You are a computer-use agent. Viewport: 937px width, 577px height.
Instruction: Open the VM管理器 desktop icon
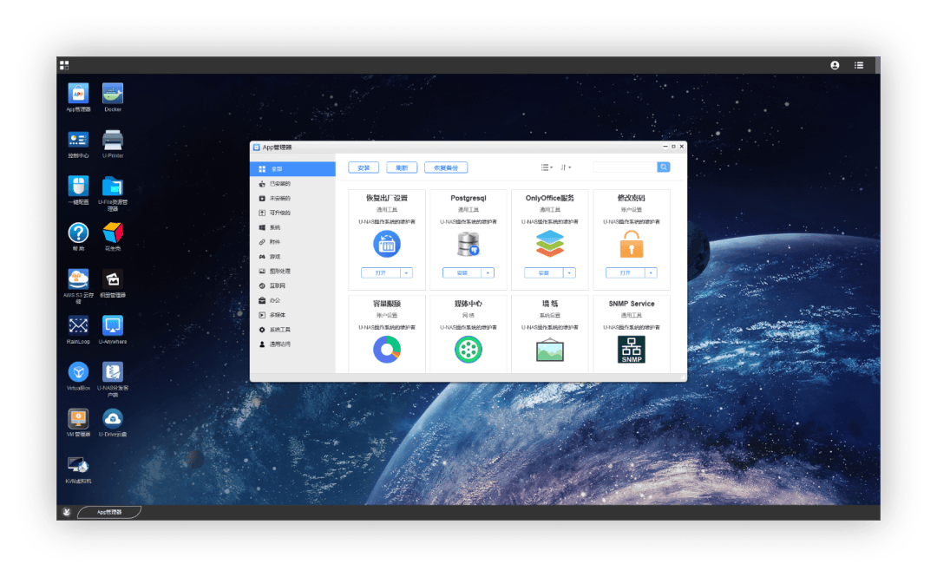click(x=78, y=418)
